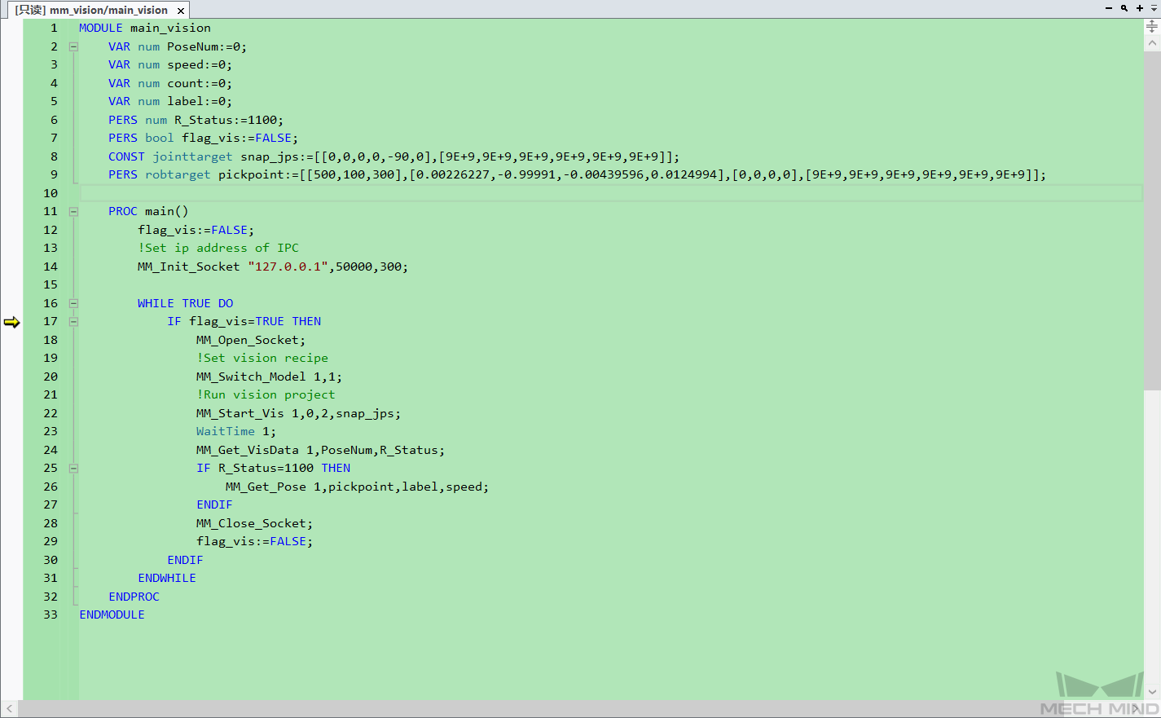Viewport: 1161px width, 718px height.
Task: Click the zoom out minus icon
Action: point(1109,8)
